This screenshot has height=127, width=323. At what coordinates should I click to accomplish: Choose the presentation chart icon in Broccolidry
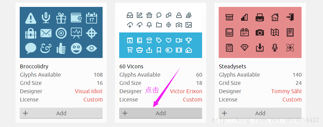coord(76,33)
